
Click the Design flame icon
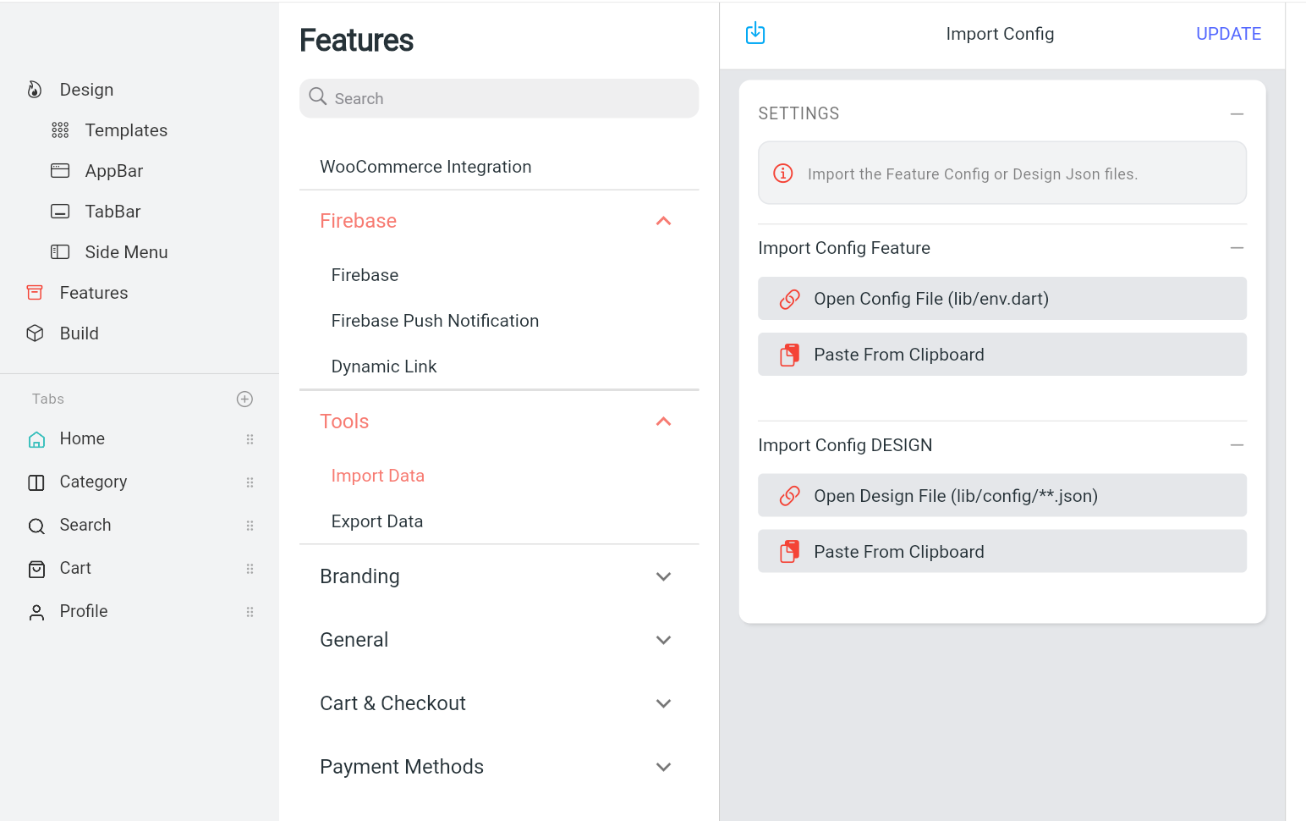[x=35, y=90]
